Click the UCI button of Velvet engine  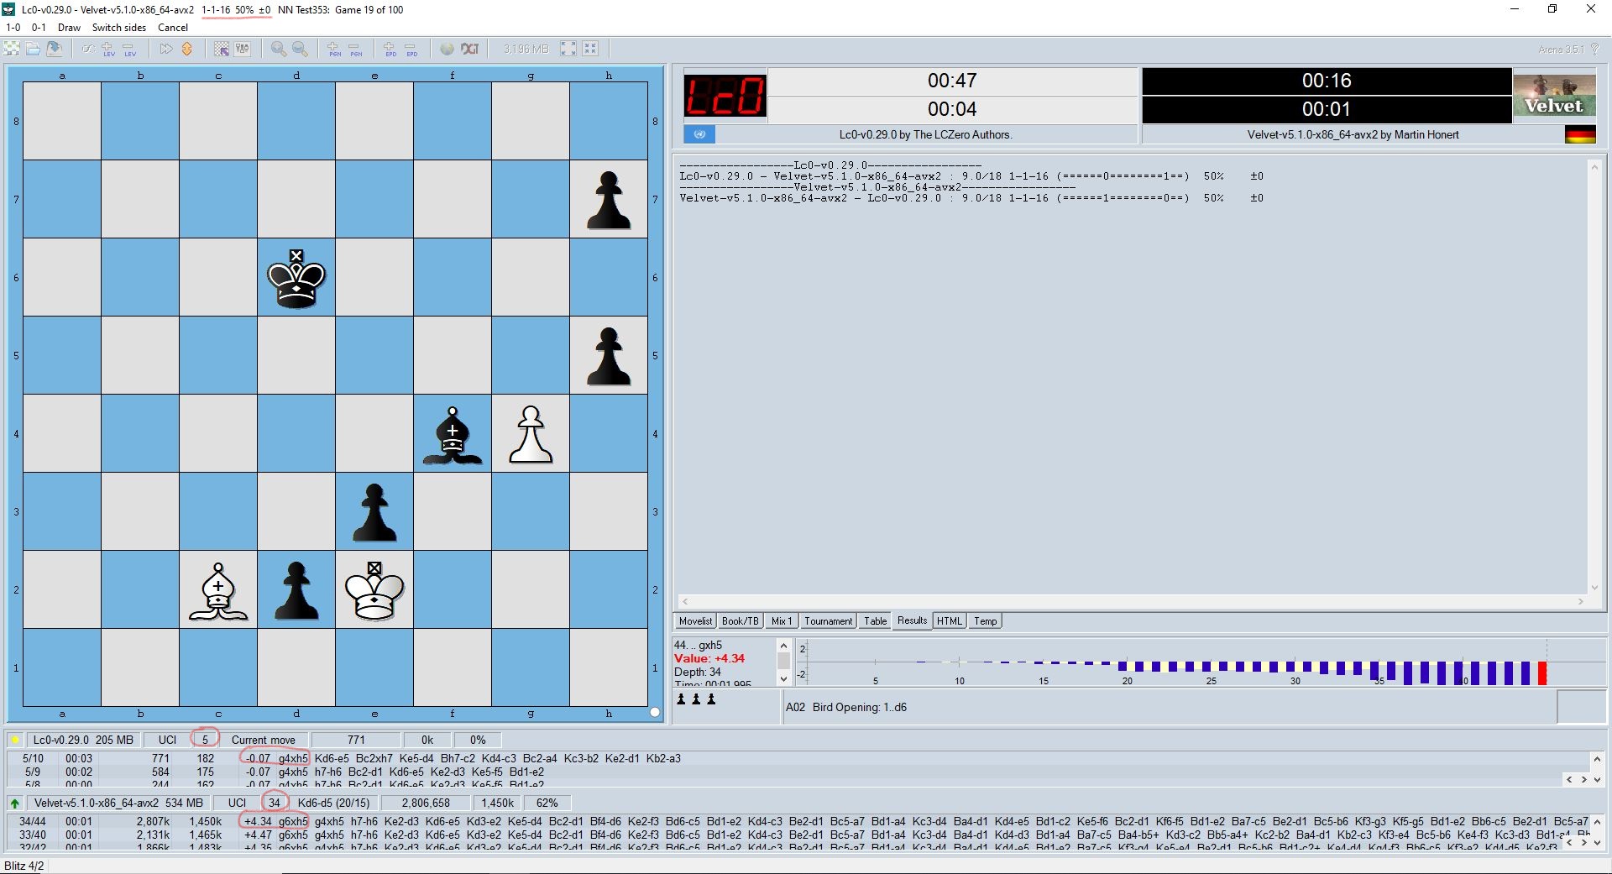[237, 803]
